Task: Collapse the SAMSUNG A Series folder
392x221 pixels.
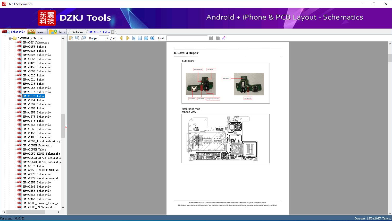Action: pyautogui.click(x=10, y=38)
